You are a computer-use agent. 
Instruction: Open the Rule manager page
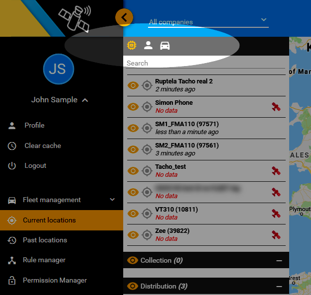click(44, 260)
